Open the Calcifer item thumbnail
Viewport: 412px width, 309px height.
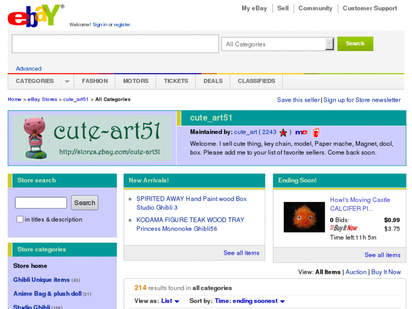pos(304,217)
